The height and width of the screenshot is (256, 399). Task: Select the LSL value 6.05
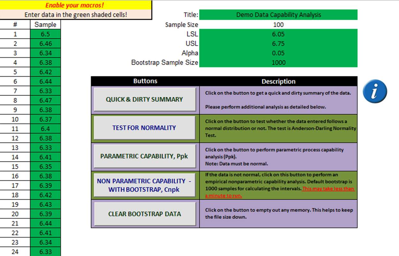pos(278,34)
